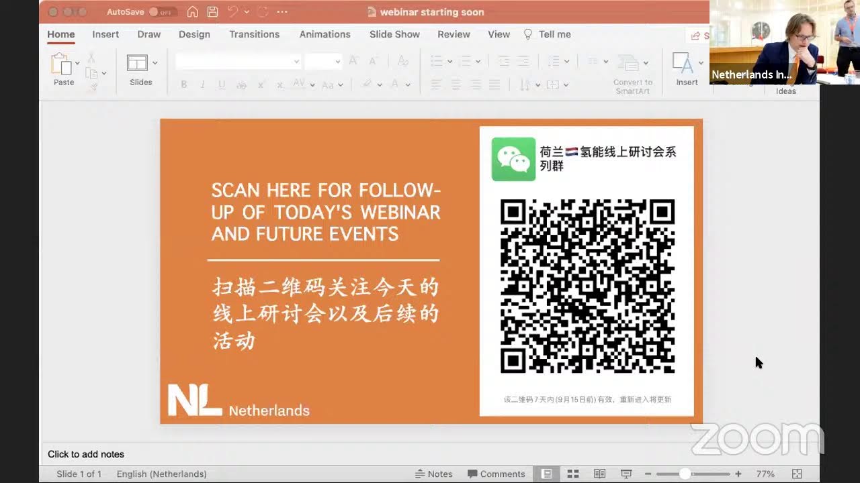
Task: Switch to the Design tab
Action: click(x=194, y=34)
